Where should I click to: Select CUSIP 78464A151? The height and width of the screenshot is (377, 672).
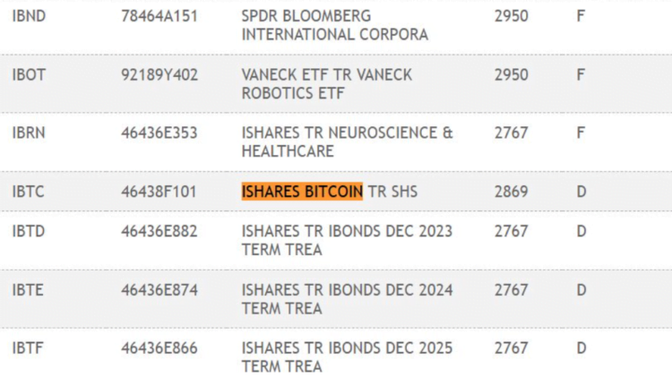[159, 17]
